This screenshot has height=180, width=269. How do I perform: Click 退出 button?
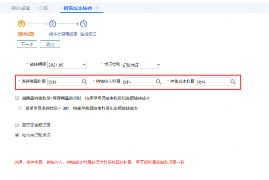pyautogui.click(x=50, y=44)
